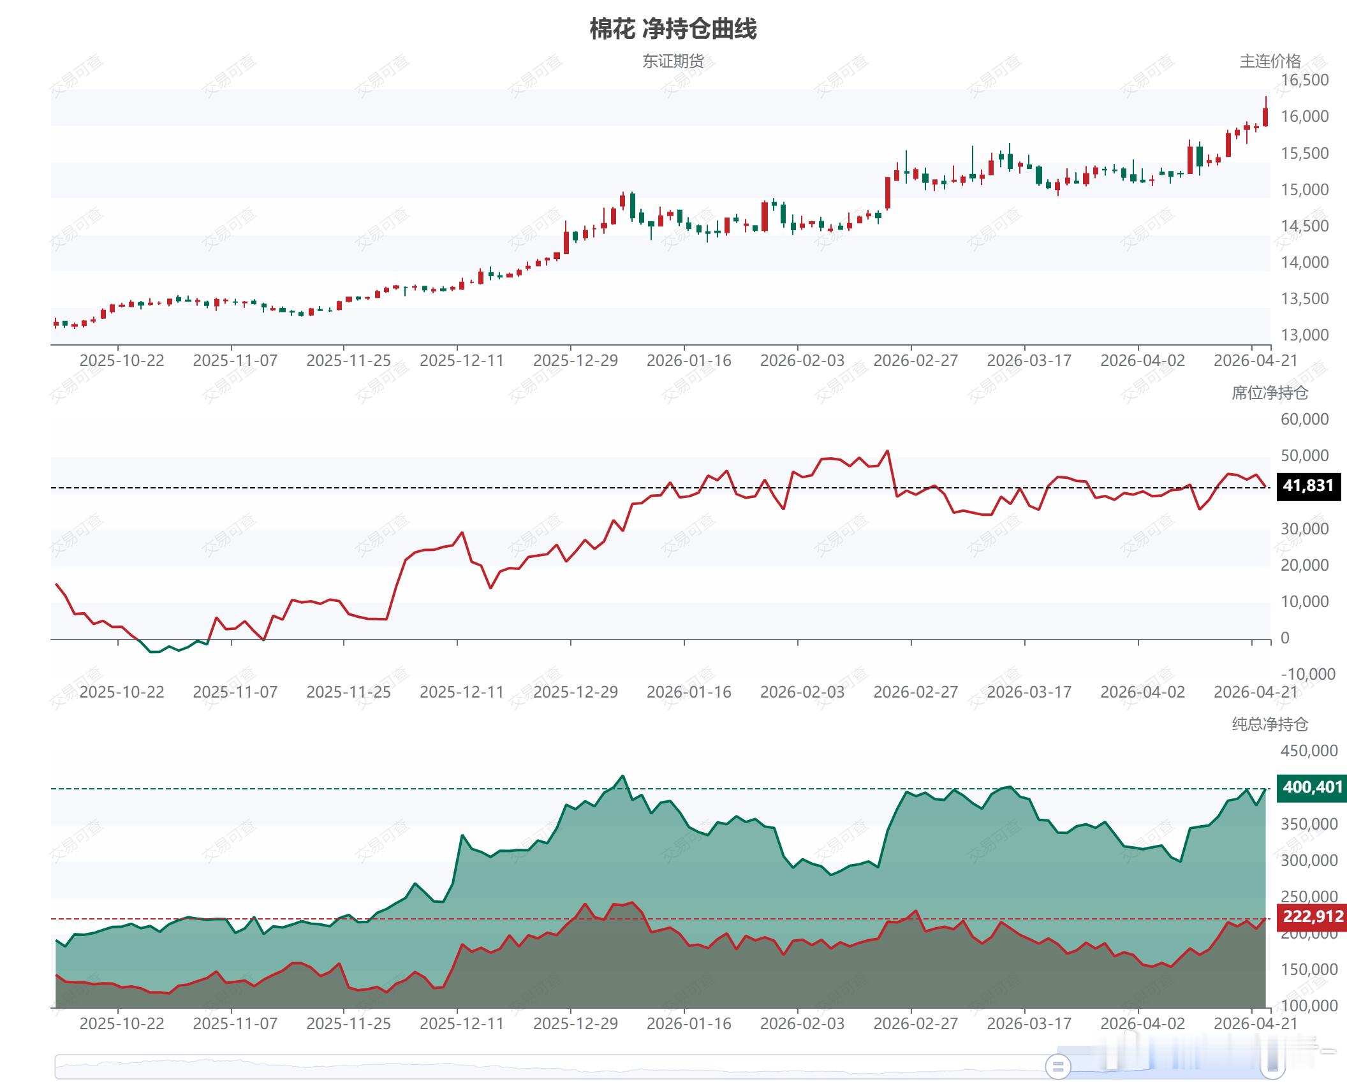Screen dimensions: 1347x1084
Task: Click the left data zoom slider handle
Action: 1057,1066
